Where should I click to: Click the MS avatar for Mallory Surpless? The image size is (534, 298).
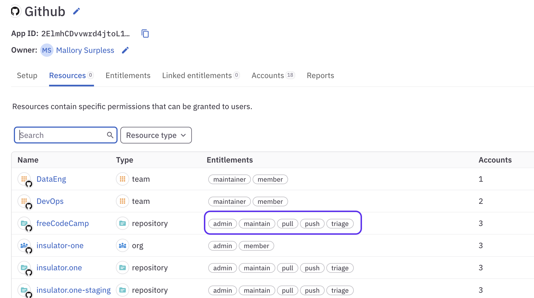tap(47, 50)
